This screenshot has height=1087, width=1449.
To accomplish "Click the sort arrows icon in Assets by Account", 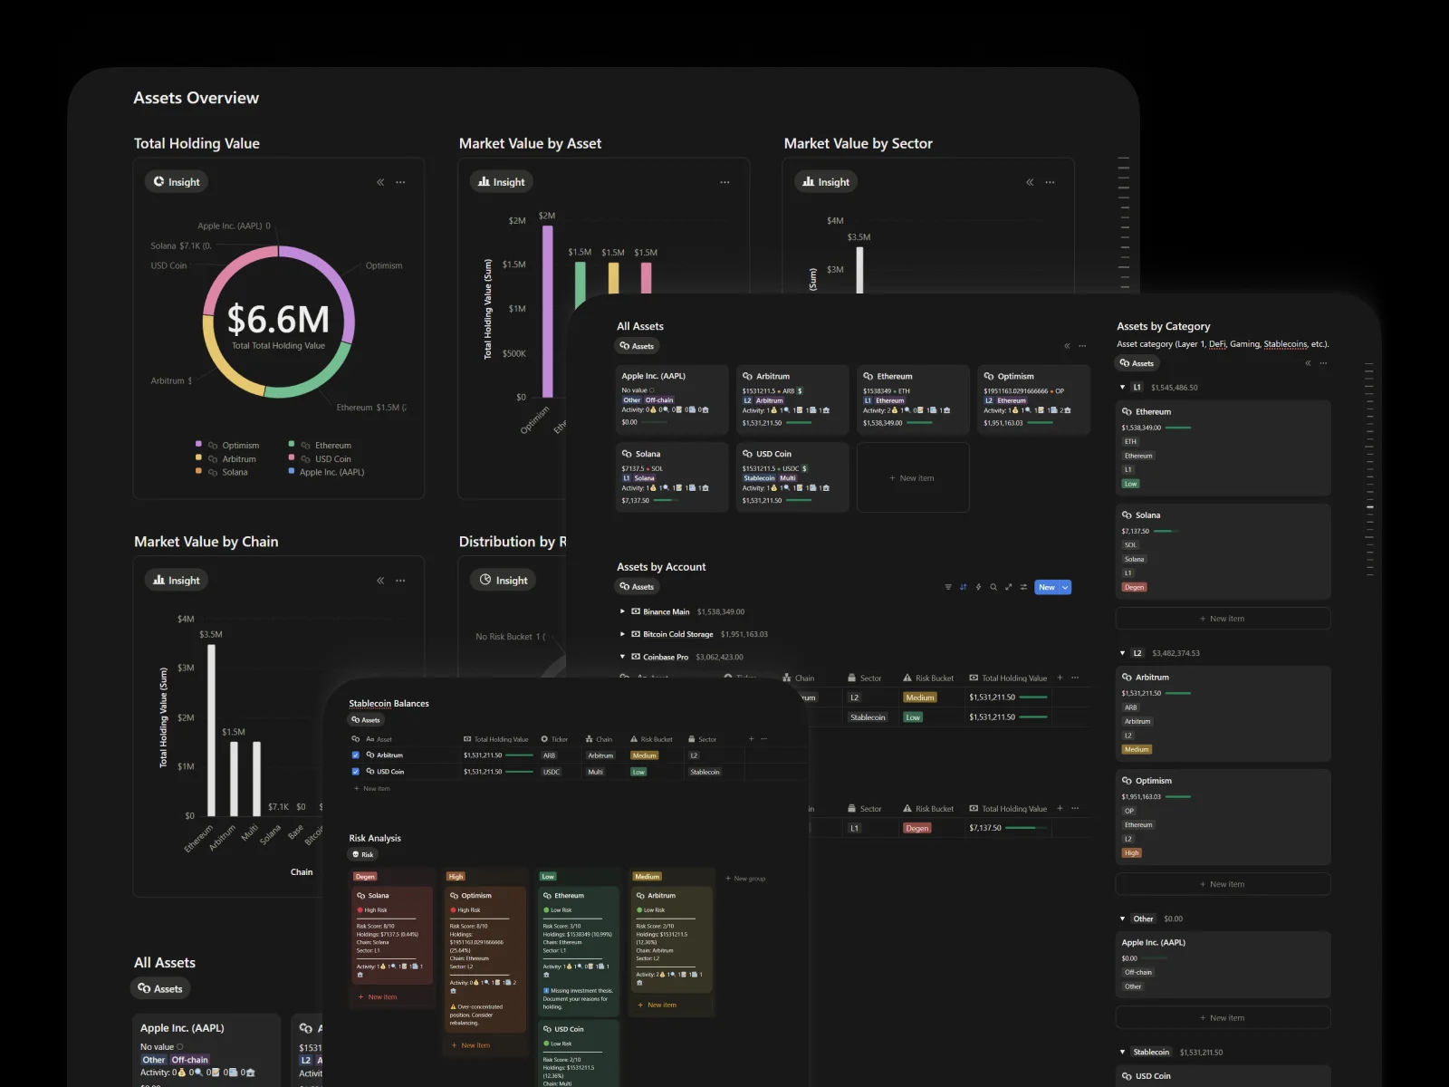I will [x=963, y=587].
